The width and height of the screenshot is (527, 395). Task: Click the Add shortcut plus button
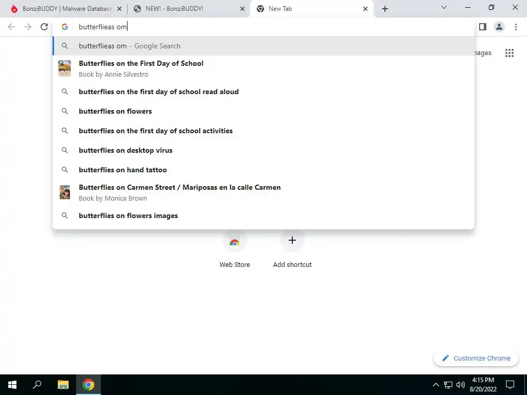(x=292, y=240)
